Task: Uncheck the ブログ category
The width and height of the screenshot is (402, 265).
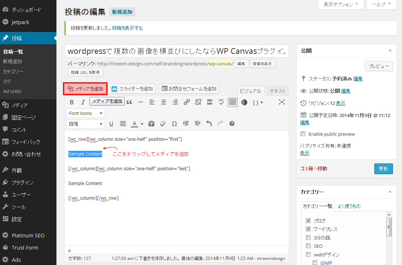Action: 309,221
